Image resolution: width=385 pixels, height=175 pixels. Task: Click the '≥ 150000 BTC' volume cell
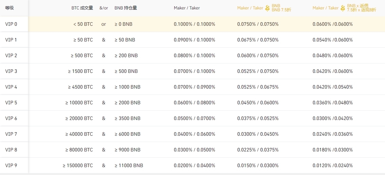(x=78, y=166)
